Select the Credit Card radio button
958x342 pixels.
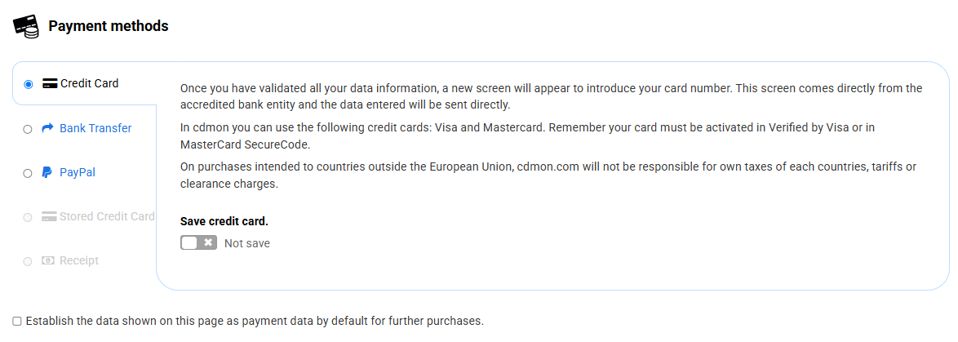29,84
